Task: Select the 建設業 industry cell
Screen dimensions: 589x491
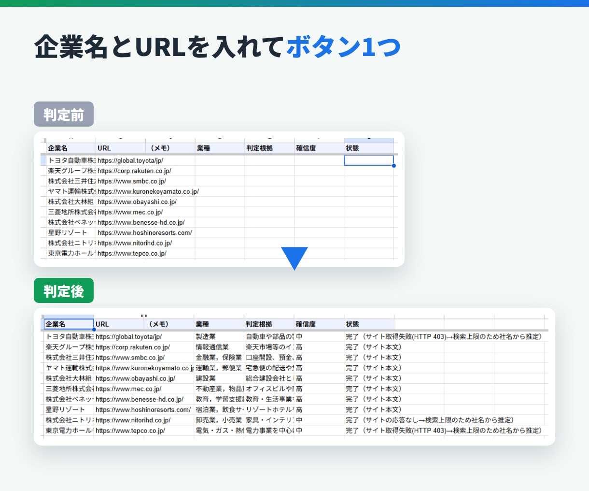Action: [219, 378]
